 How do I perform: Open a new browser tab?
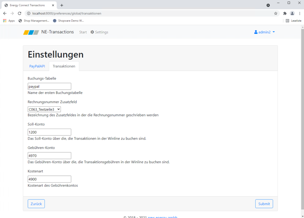tap(62, 5)
